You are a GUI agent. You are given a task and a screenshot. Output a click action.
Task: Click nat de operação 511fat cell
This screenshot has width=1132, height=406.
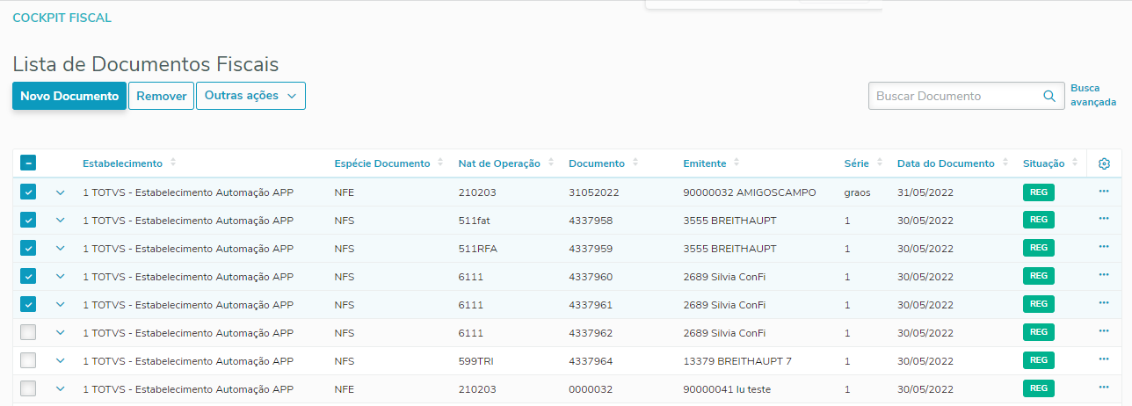click(475, 221)
